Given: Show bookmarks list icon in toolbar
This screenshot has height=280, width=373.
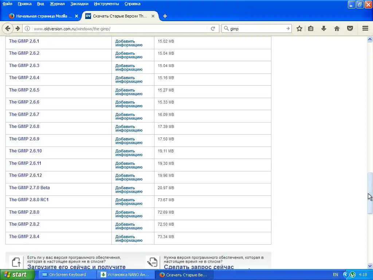Looking at the screenshot, I should tap(311, 28).
